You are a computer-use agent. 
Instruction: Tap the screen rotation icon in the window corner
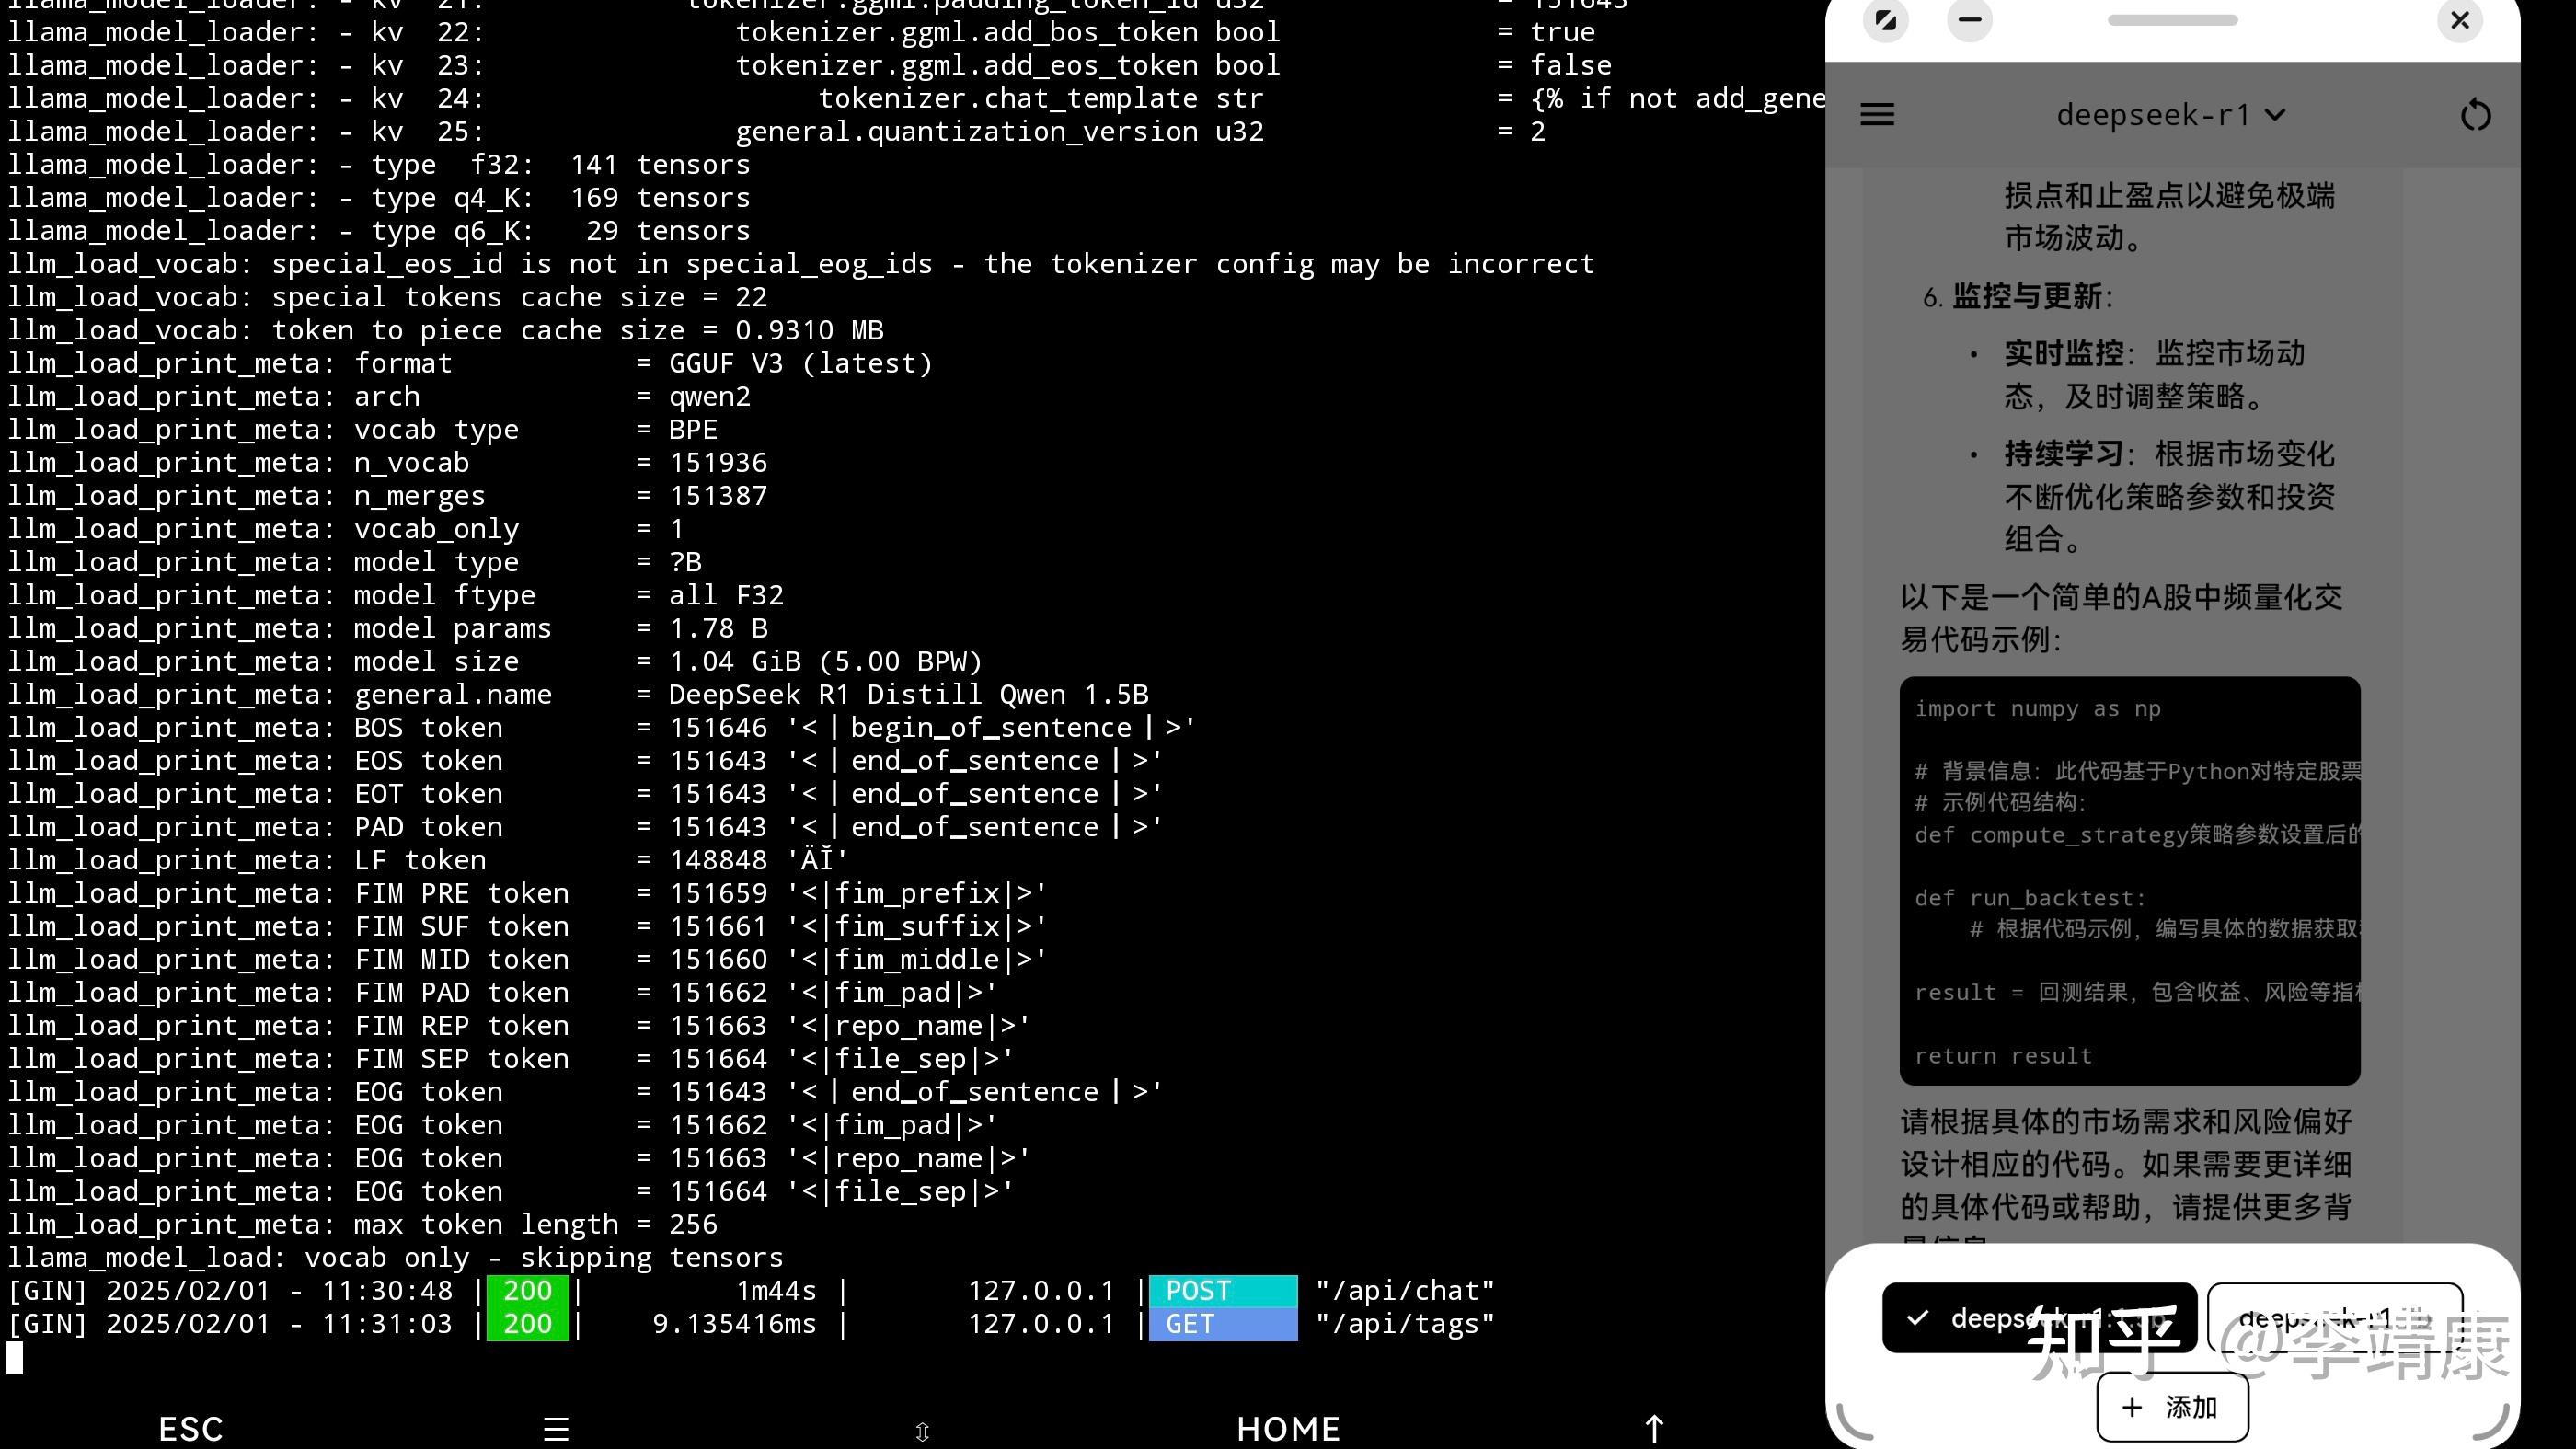(x=1884, y=21)
